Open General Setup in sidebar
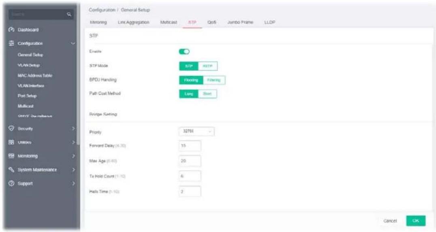436x232 pixels. coord(30,55)
